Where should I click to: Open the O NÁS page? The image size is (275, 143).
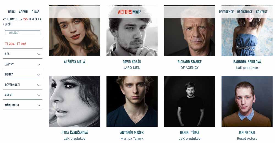point(35,12)
